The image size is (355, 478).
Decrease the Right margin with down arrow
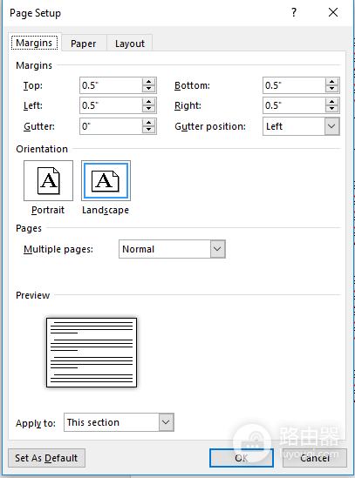tap(331, 109)
